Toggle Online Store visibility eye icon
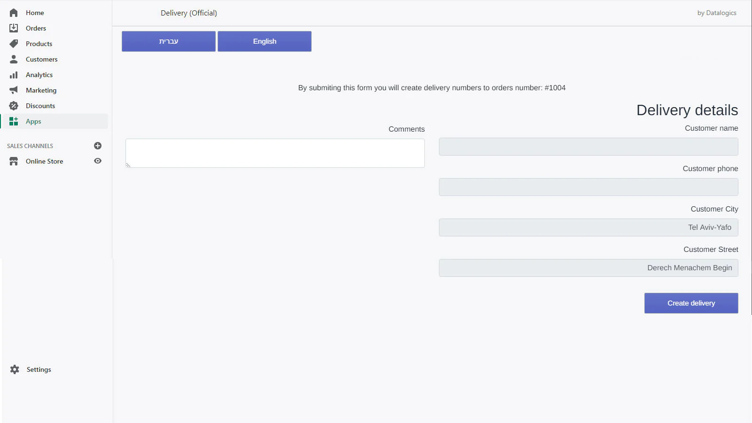 (98, 161)
